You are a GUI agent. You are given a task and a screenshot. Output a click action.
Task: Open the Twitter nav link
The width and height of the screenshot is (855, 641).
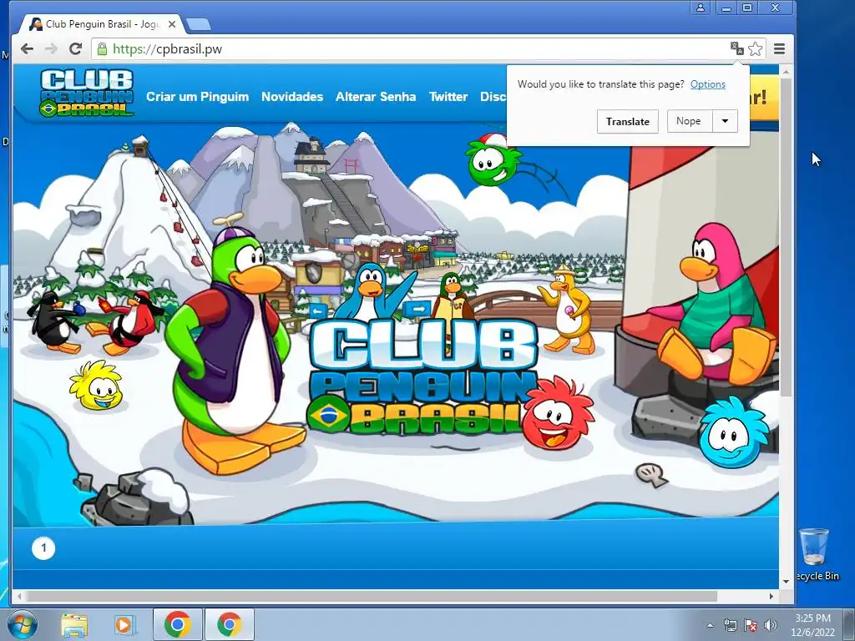tap(448, 97)
